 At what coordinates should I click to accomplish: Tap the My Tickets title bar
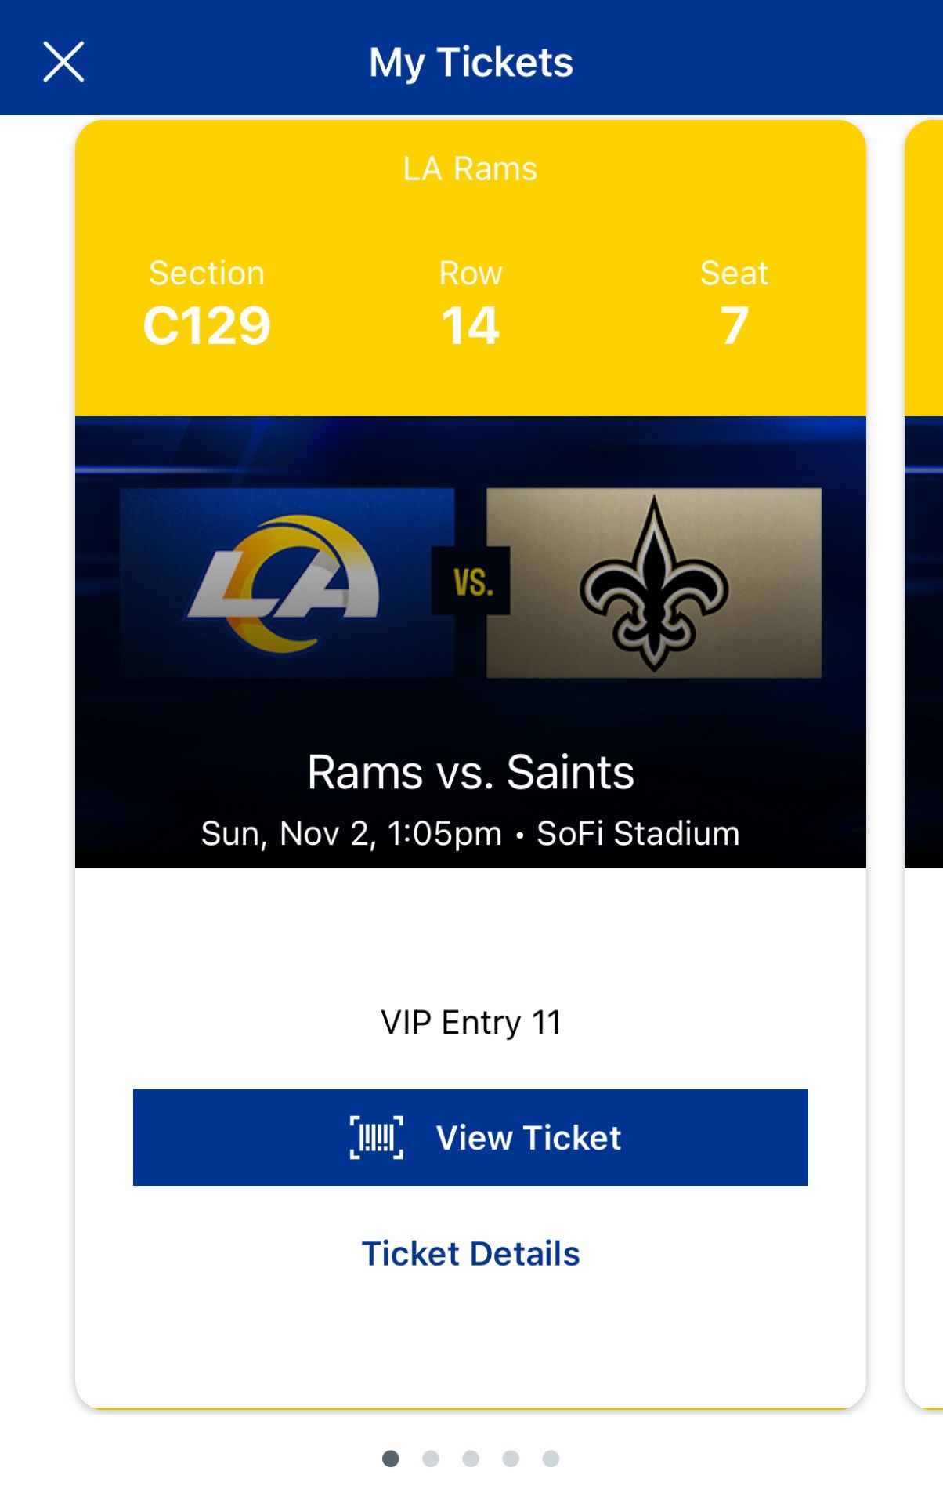coord(471,62)
